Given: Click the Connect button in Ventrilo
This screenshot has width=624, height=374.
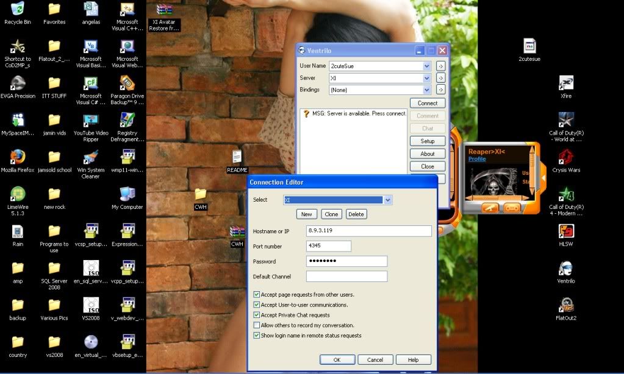Looking at the screenshot, I should [428, 103].
